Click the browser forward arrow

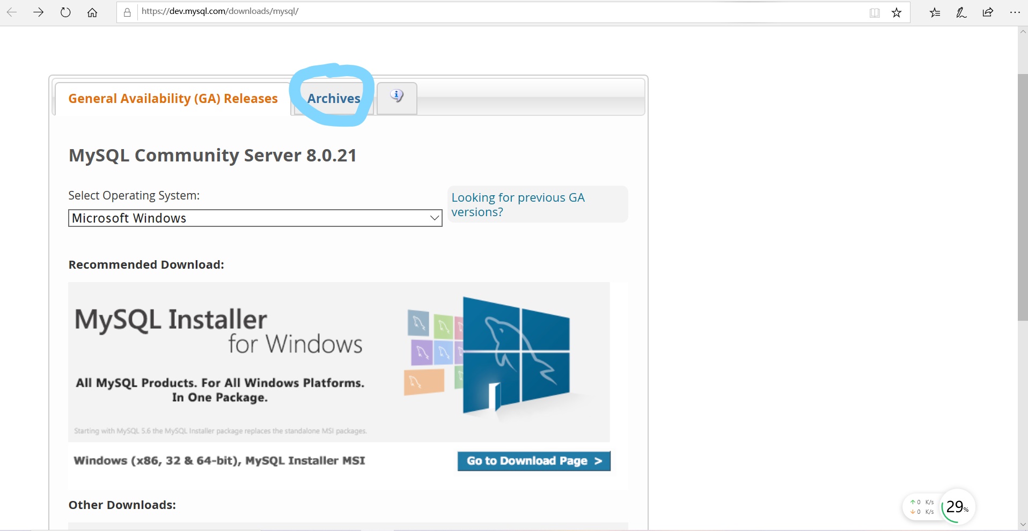point(38,12)
